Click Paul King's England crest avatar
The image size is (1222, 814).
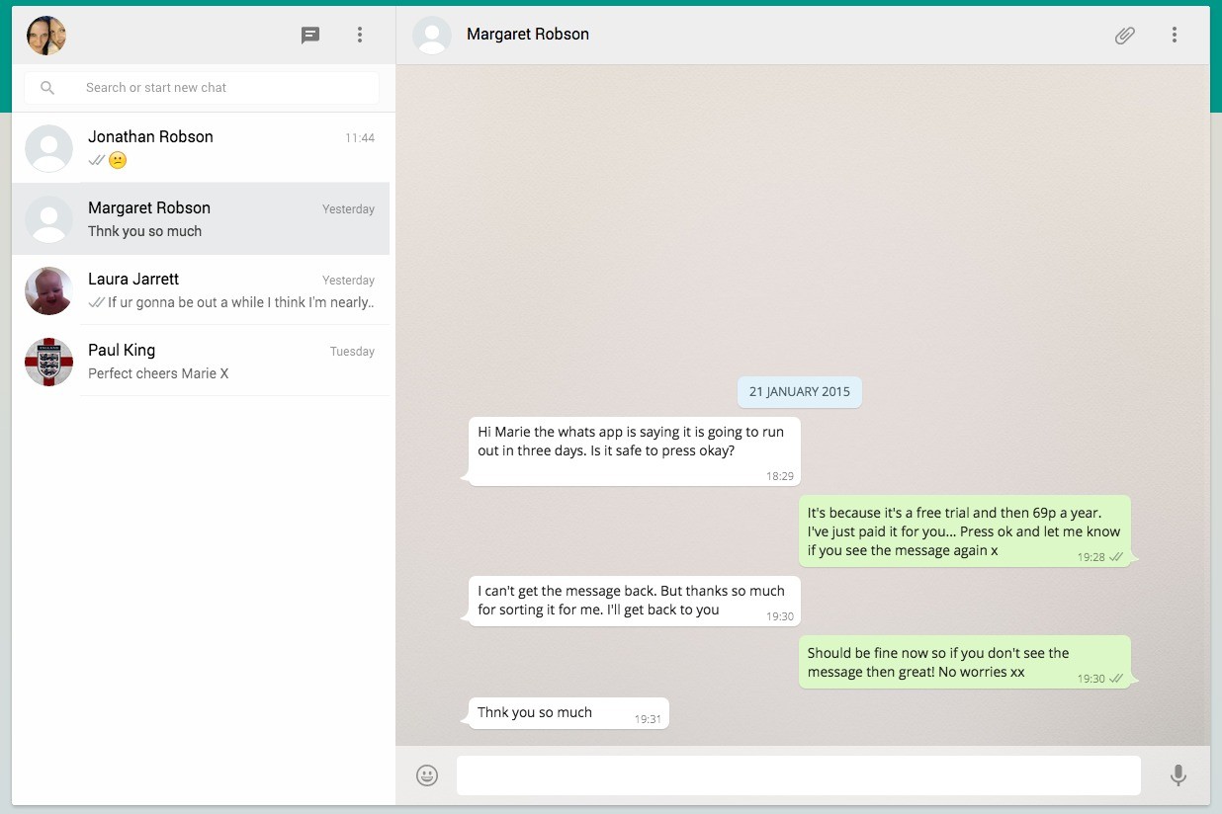(48, 362)
